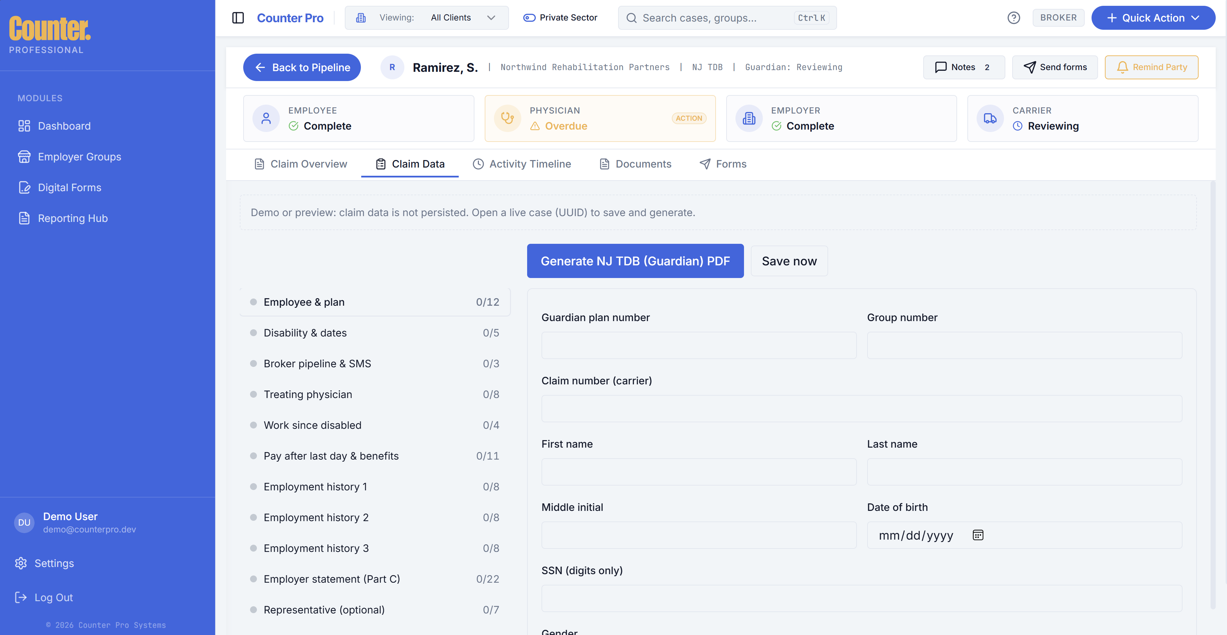
Task: Click the Log Out icon
Action: [21, 597]
